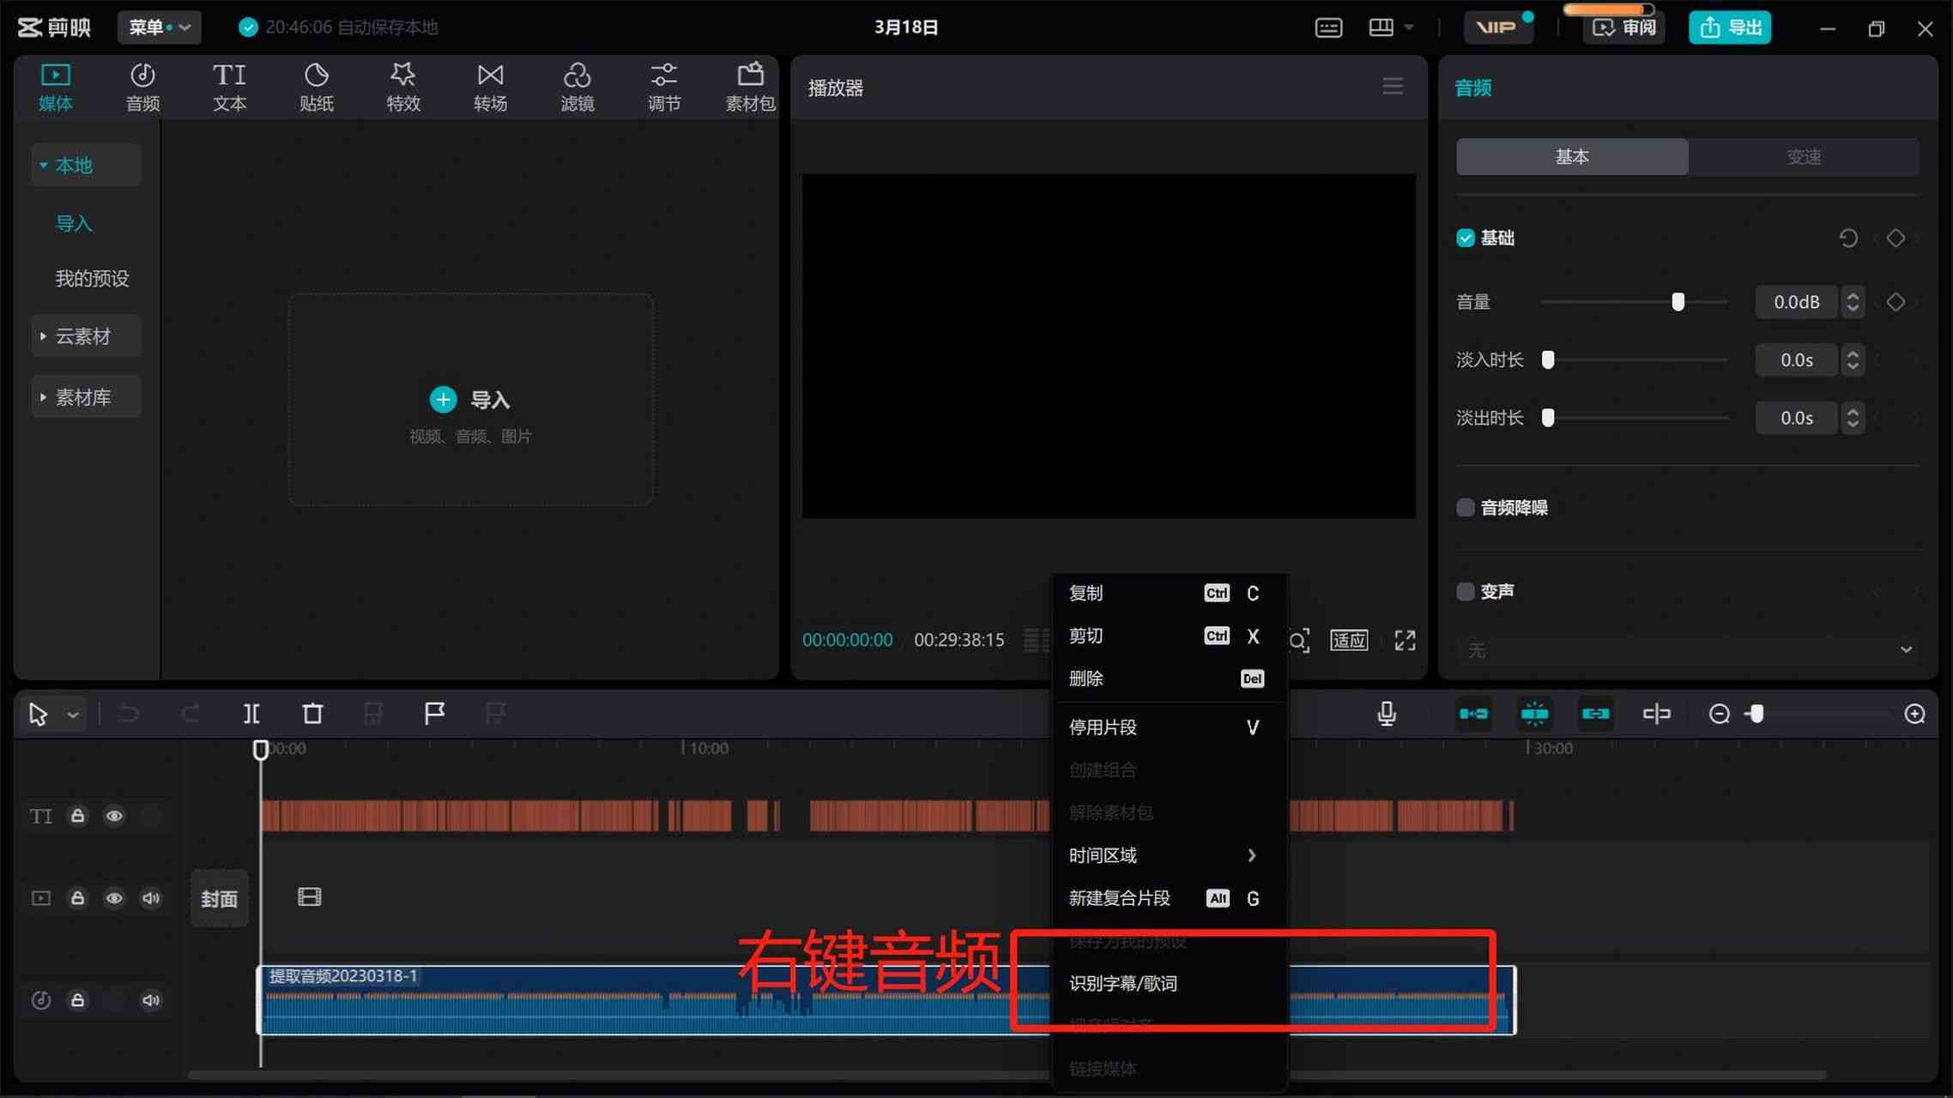
Task: Expand the 变速 (Speed Change) panel tab
Action: tap(1804, 157)
